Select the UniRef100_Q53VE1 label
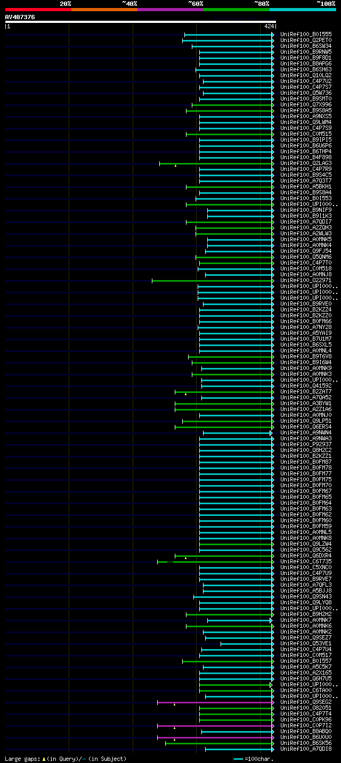The height and width of the screenshot is (763, 341). point(306,643)
